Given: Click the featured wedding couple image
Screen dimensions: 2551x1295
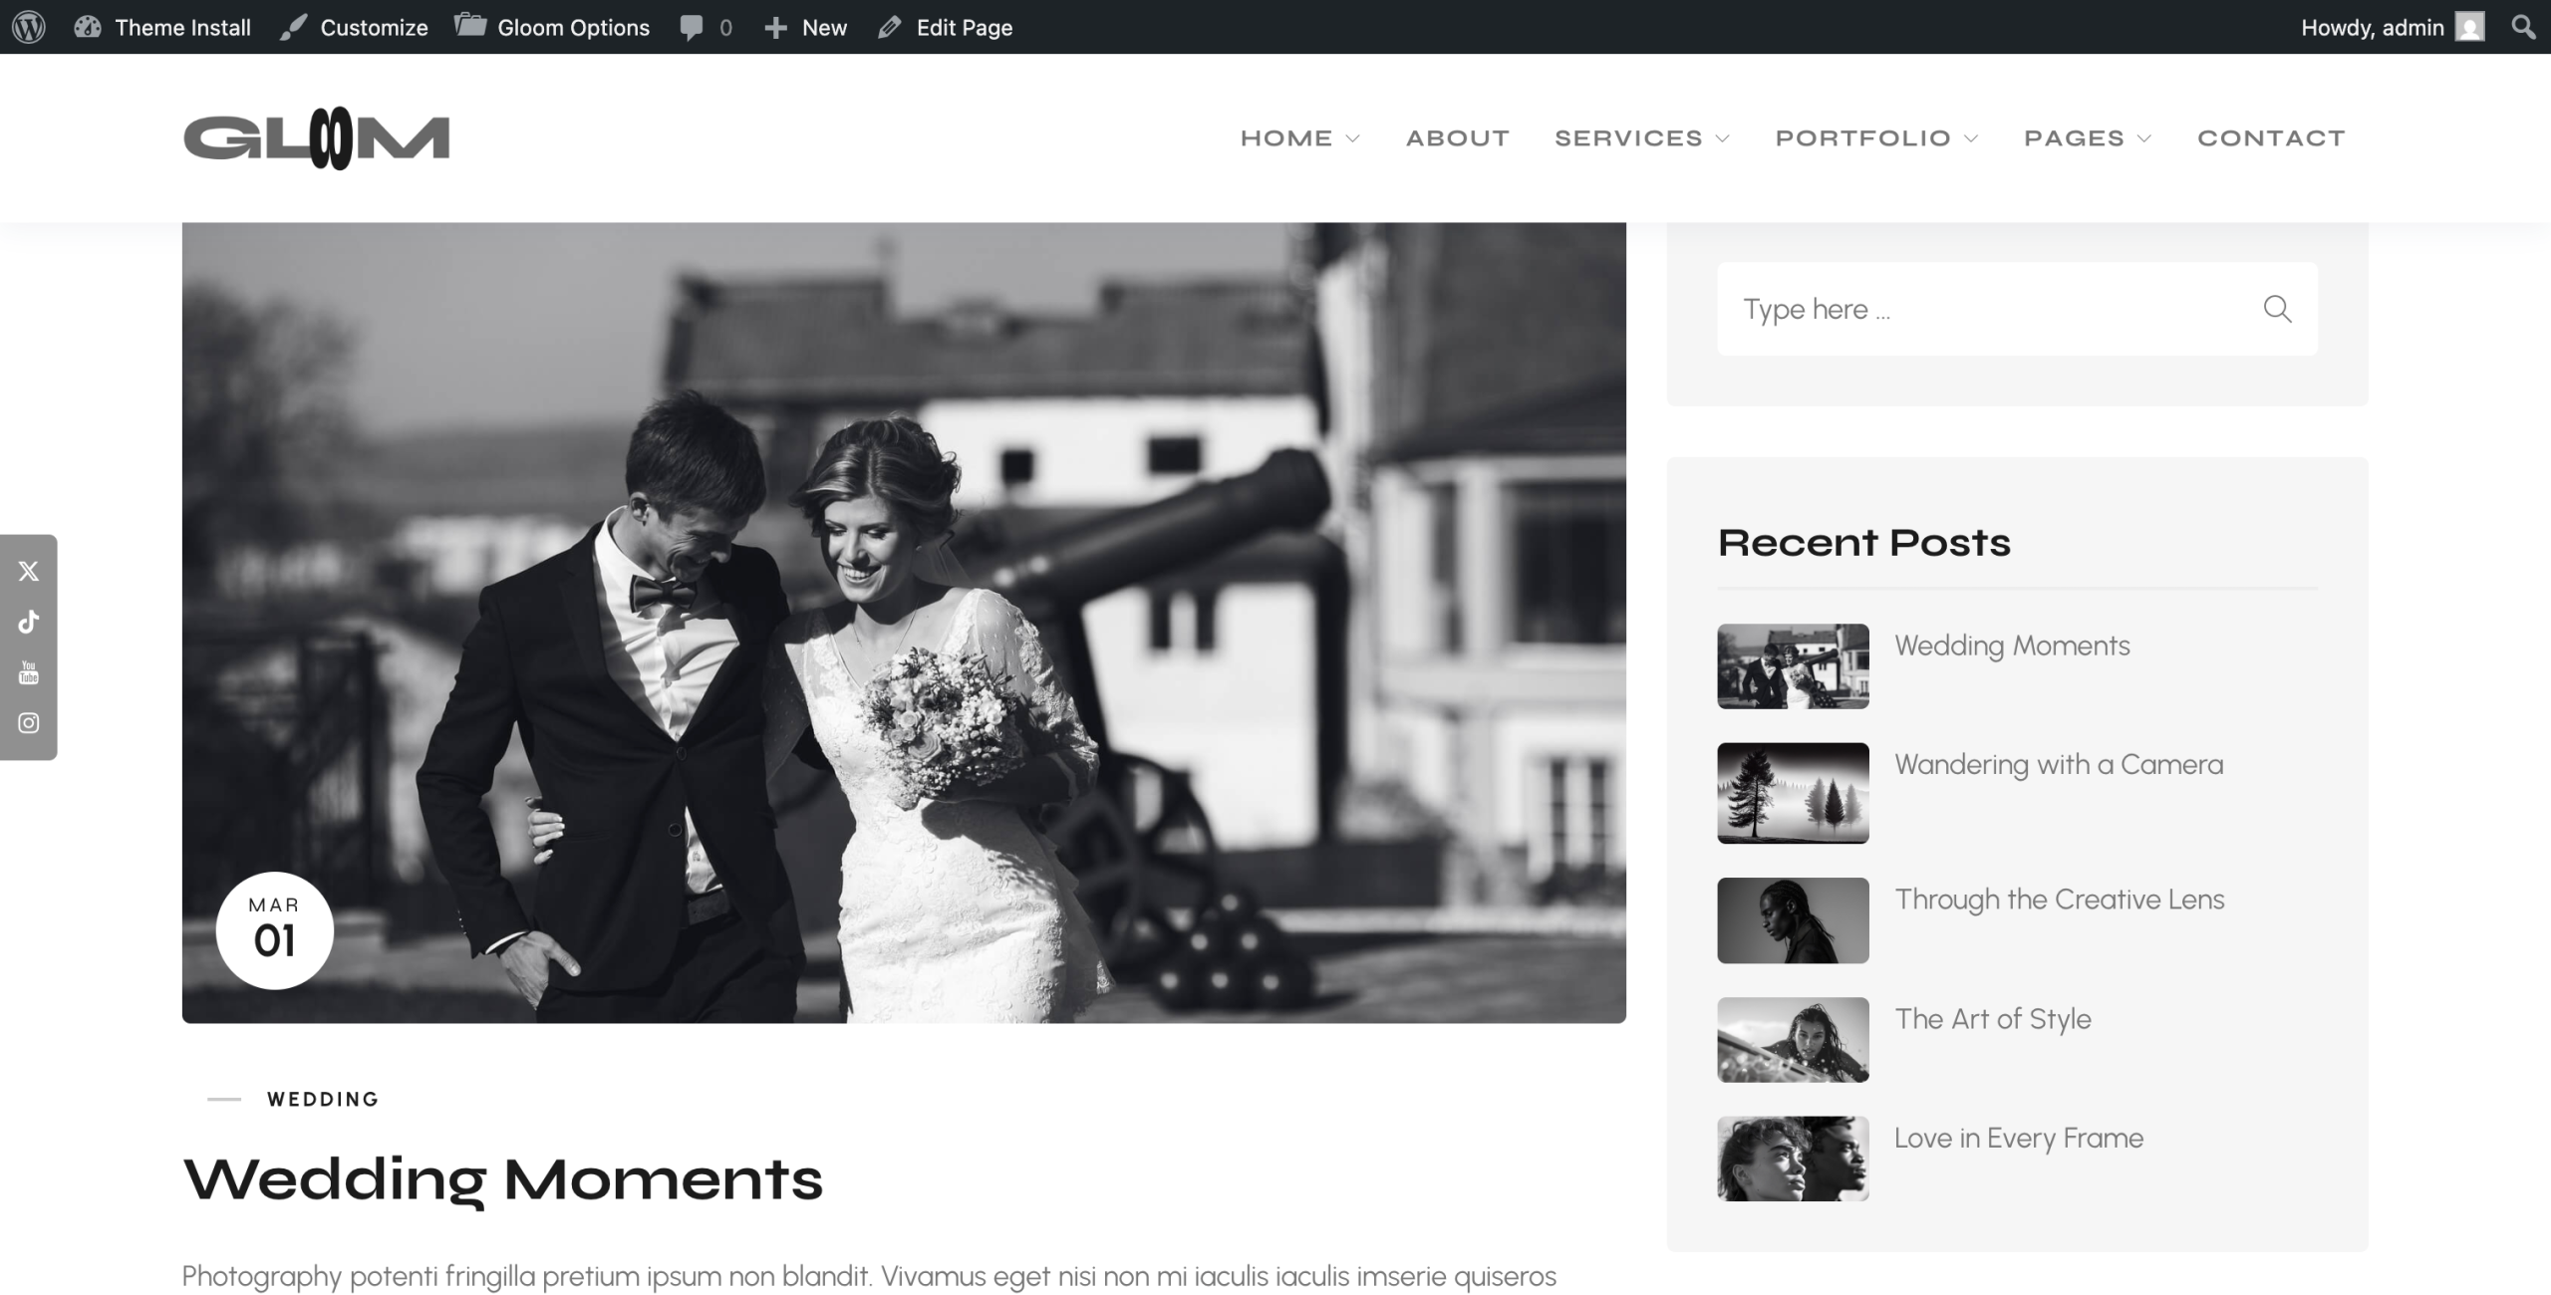Looking at the screenshot, I should click(904, 623).
